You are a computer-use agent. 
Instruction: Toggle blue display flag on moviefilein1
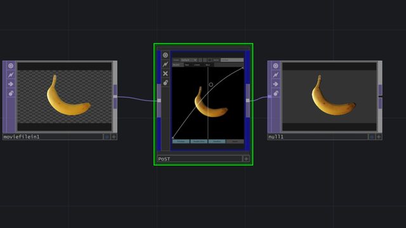pyautogui.click(x=107, y=137)
